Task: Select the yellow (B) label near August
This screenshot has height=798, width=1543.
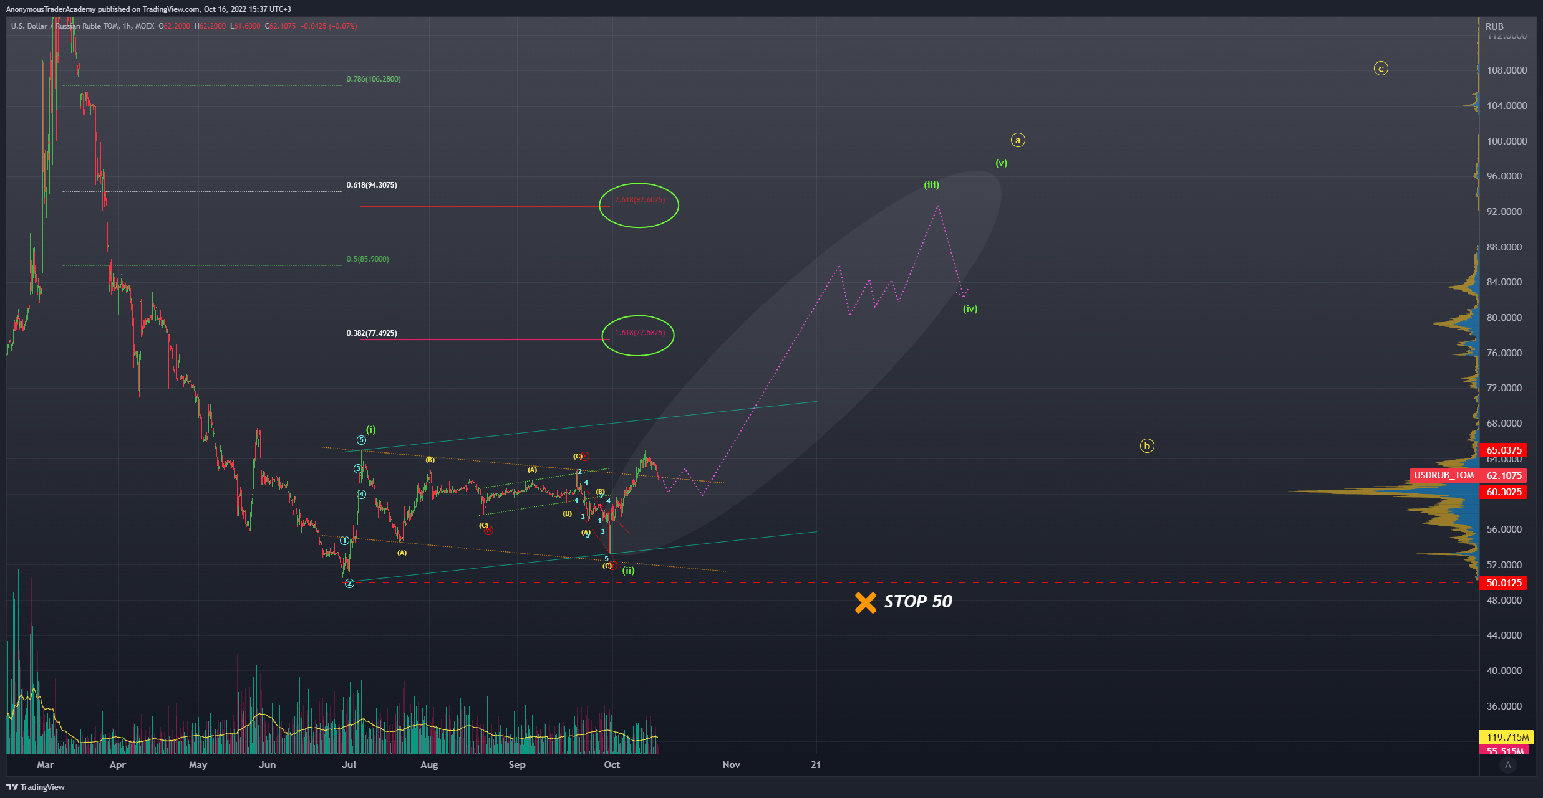Action: coord(430,460)
